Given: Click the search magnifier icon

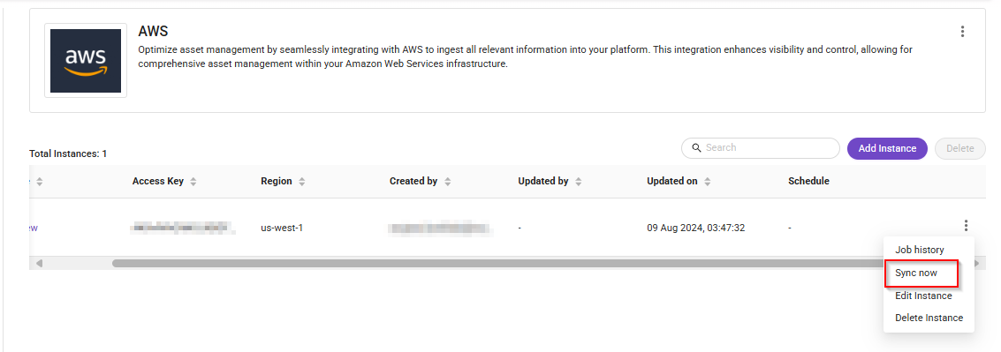Looking at the screenshot, I should click(697, 148).
